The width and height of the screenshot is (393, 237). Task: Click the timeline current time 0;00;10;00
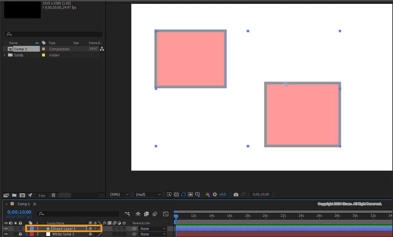pyautogui.click(x=19, y=212)
